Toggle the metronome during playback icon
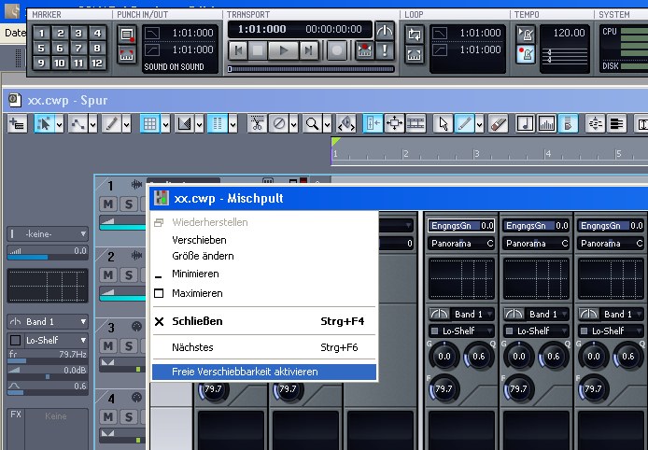This screenshot has width=648, height=450. pos(526,34)
